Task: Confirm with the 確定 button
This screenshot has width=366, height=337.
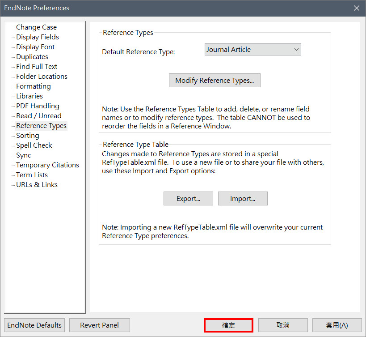Action: 228,325
